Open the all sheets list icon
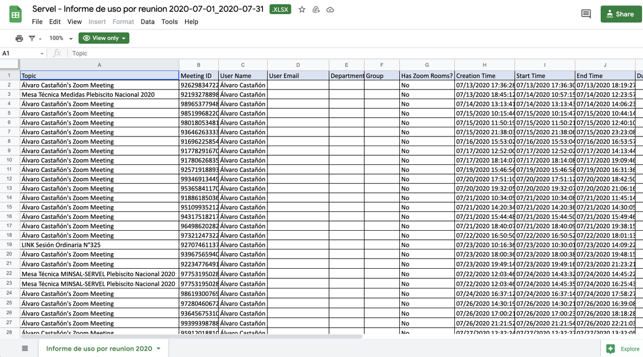643x357 pixels. click(25, 348)
